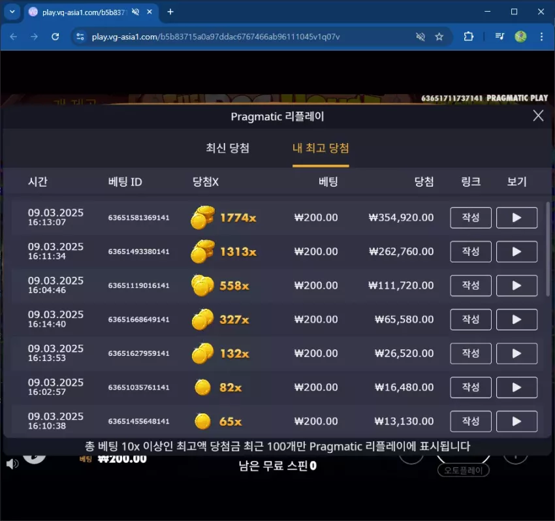Toggle game sound speaker icon

(x=12, y=464)
